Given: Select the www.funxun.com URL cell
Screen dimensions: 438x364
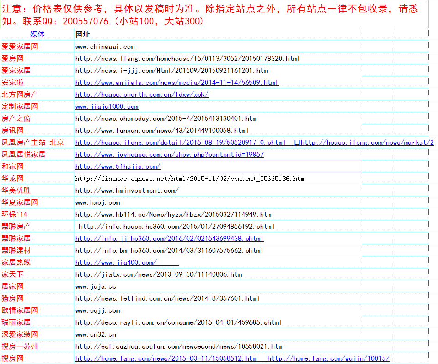Looking at the screenshot, I should pos(218,130).
